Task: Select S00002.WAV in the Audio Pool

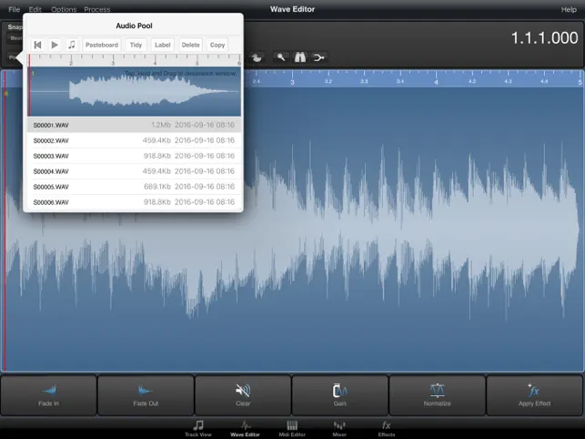Action: pyautogui.click(x=134, y=140)
